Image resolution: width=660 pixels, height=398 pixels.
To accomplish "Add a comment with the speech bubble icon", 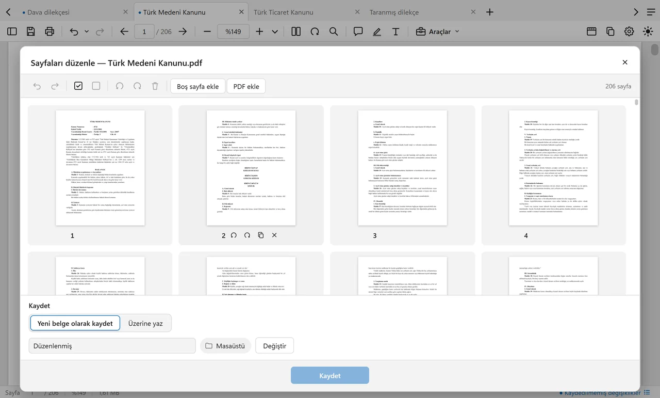I will click(x=358, y=31).
